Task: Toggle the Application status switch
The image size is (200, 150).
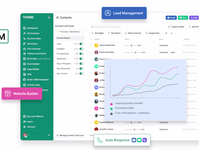Action: tap(81, 59)
